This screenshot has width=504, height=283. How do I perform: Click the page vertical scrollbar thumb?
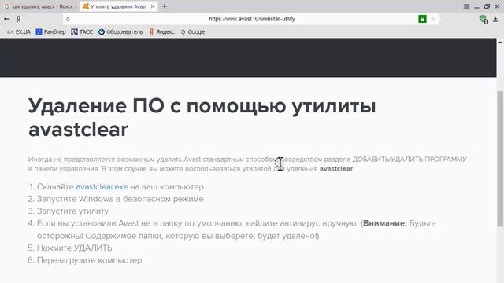(x=500, y=159)
